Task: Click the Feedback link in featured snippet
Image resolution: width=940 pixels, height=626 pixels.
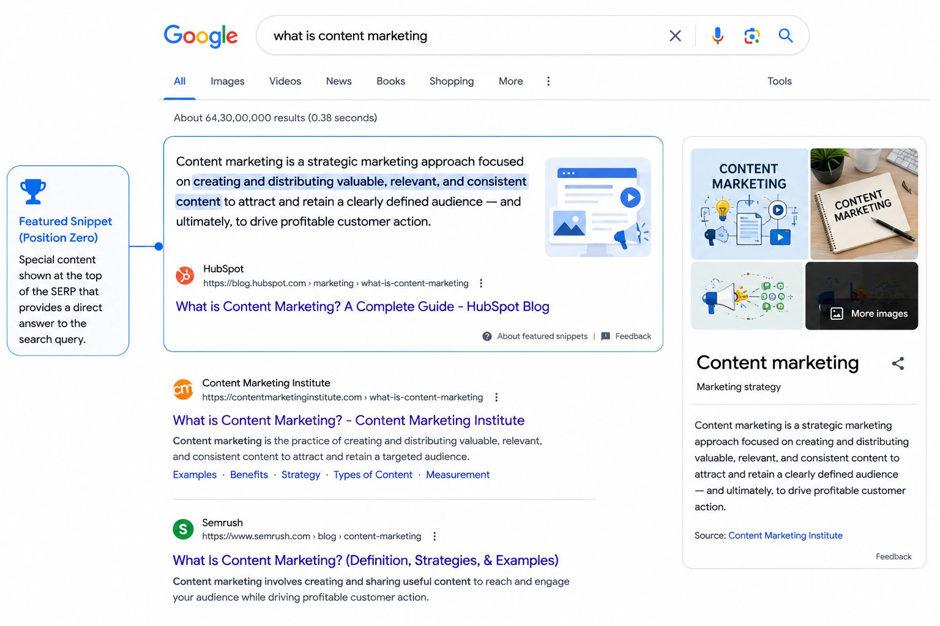Action: 633,336
